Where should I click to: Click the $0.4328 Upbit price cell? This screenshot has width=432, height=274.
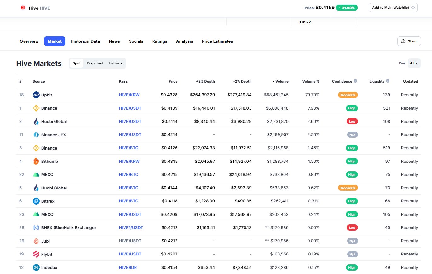pyautogui.click(x=169, y=95)
